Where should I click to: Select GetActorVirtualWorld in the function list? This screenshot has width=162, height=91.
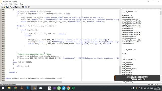click(132, 23)
